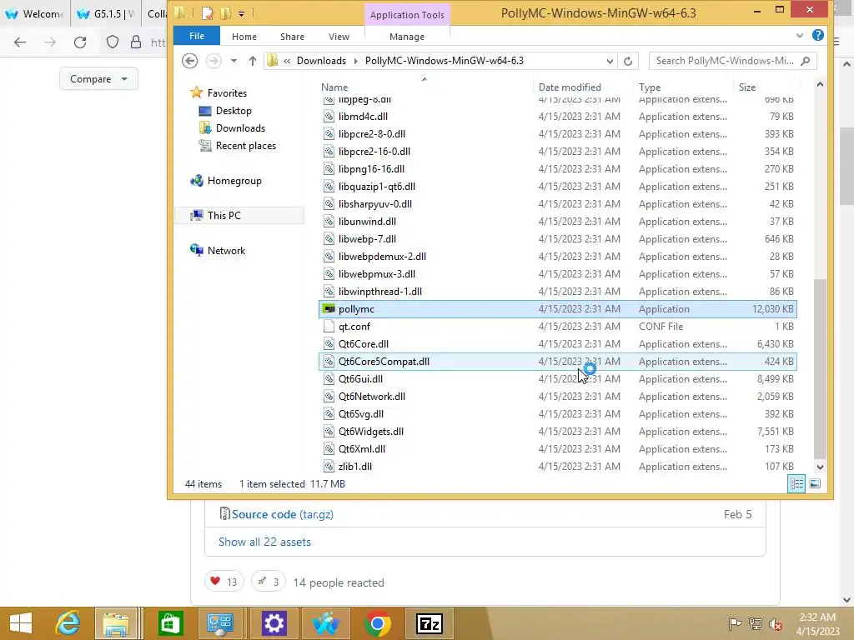
Task: Sort files by Type column
Action: tap(650, 87)
